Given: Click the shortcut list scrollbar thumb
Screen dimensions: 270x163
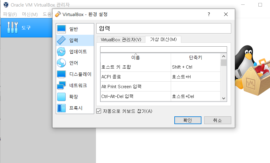Looking at the screenshot, I should [224, 63].
